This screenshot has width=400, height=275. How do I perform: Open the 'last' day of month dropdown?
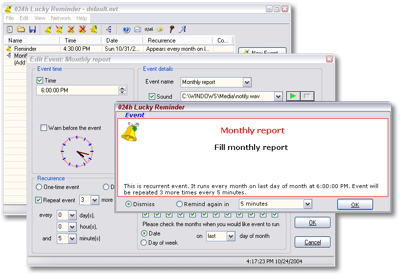(231, 236)
